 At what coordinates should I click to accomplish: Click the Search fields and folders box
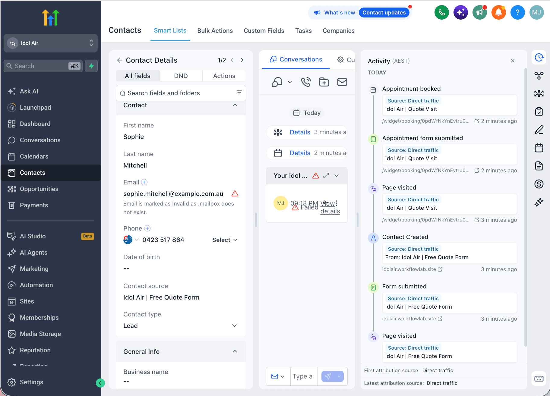[181, 93]
